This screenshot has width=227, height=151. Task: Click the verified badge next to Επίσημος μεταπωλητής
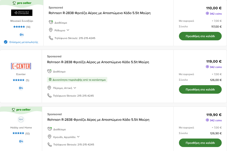(x=6, y=42)
